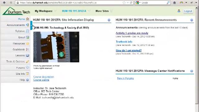Click the browser address bar URL

point(58,3)
